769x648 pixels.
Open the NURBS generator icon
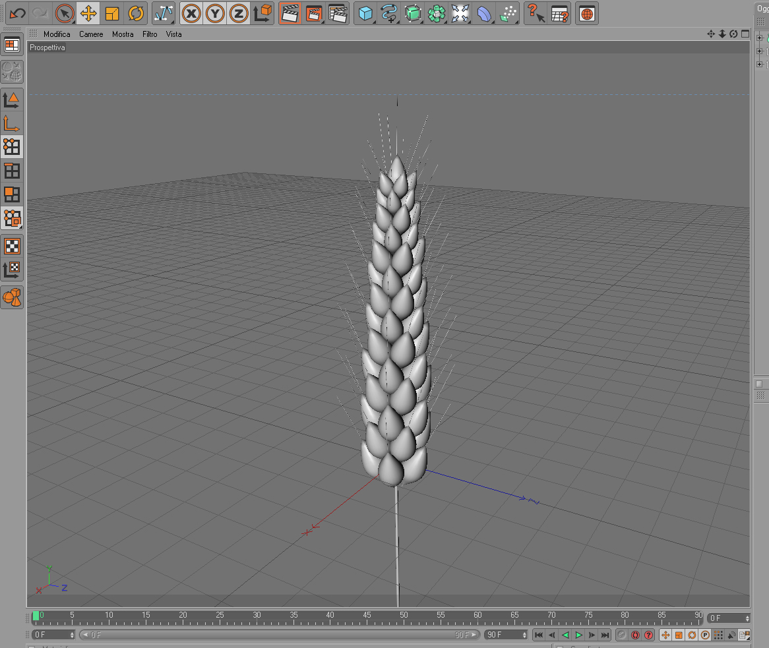(x=413, y=13)
